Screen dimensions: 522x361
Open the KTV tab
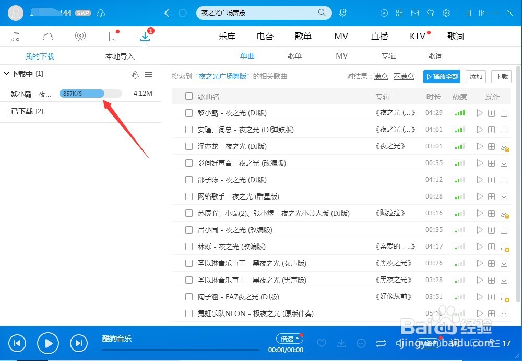pyautogui.click(x=418, y=37)
